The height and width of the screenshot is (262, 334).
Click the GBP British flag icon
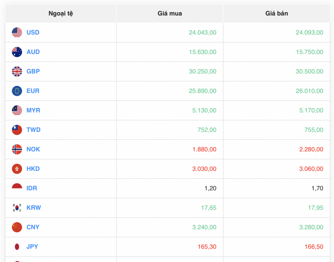click(x=17, y=71)
